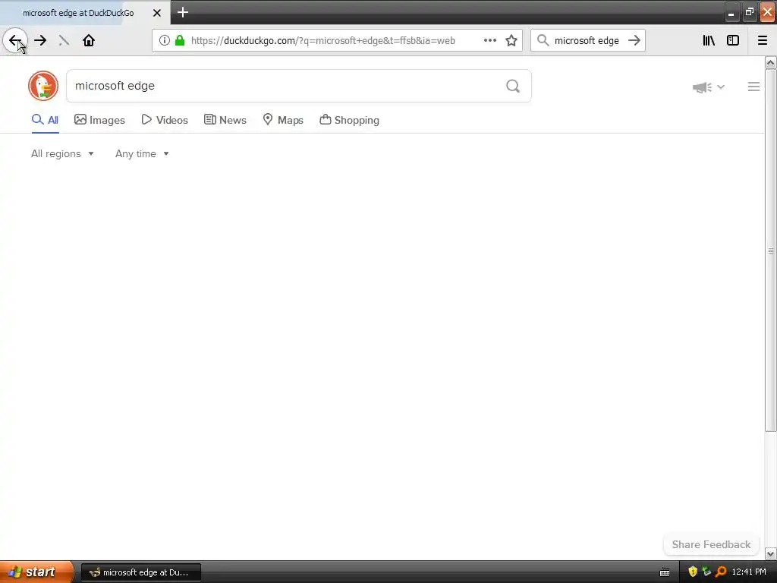Stop loading the page
777x583 pixels.
64,41
